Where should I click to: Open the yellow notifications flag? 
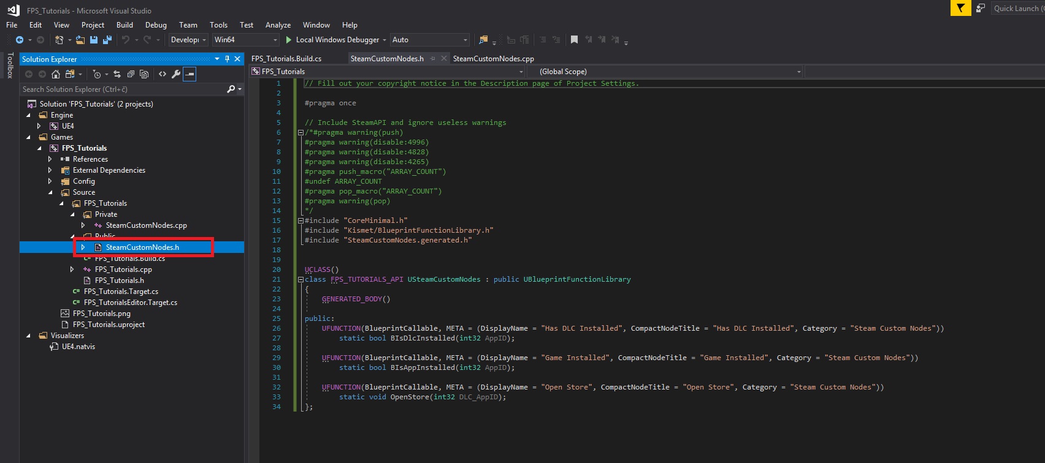click(x=960, y=8)
